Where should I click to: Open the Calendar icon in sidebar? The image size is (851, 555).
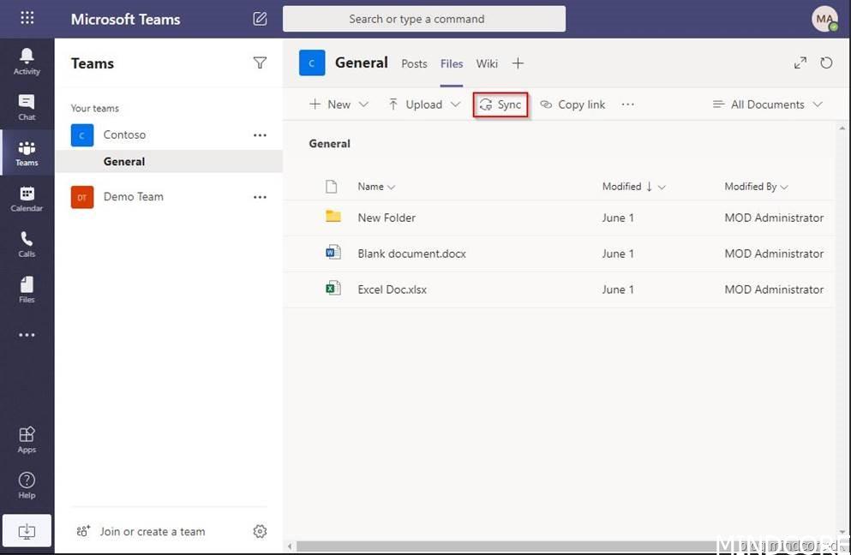click(27, 199)
